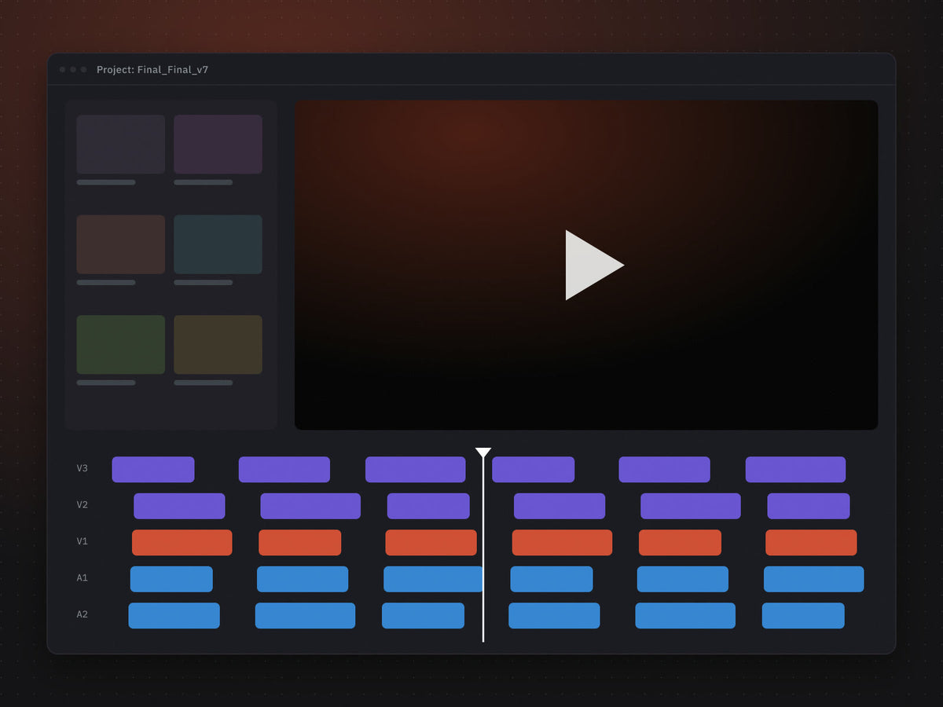Select the fourth orange clip on V1
Screen dimensions: 943x707
click(562, 543)
